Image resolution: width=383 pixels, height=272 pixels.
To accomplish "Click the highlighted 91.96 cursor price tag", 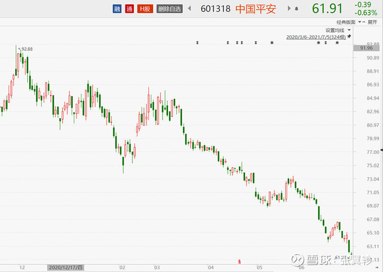I will point(367,48).
